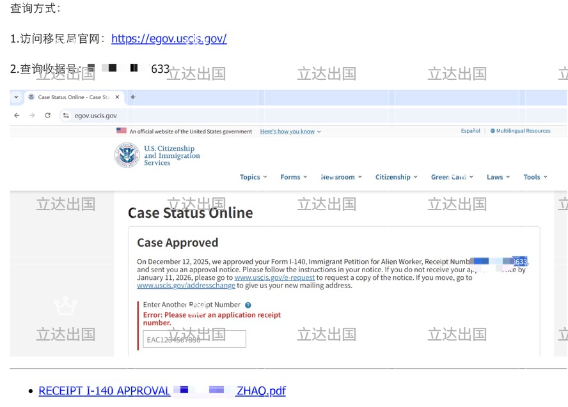This screenshot has height=407, width=568.
Task: Click the site info icon in address bar
Action: click(x=66, y=116)
